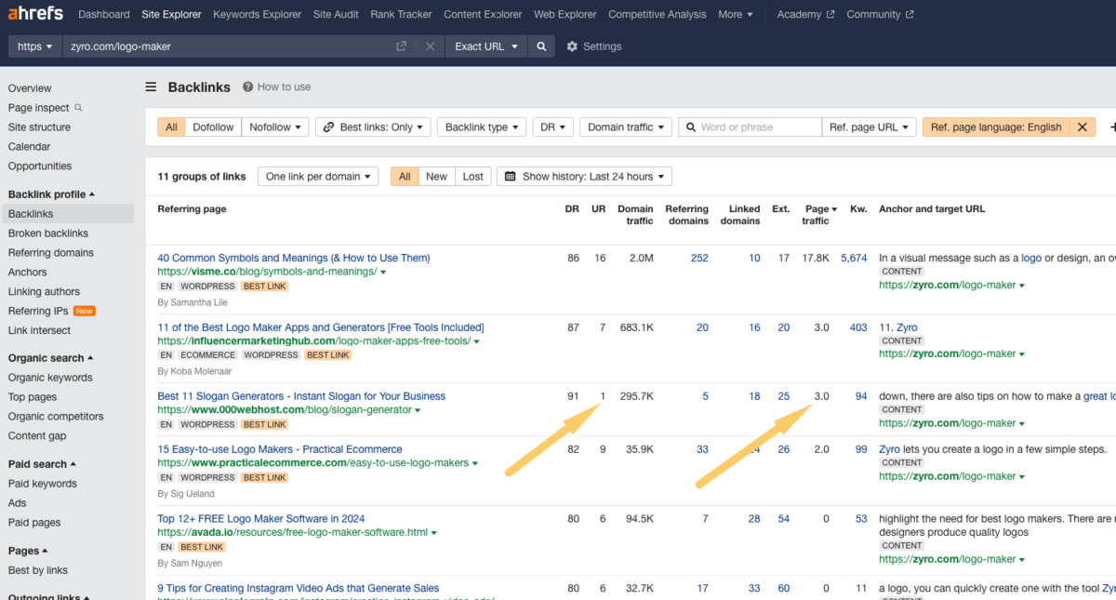
Task: Switch to New backlinks toggle
Action: pyautogui.click(x=436, y=177)
